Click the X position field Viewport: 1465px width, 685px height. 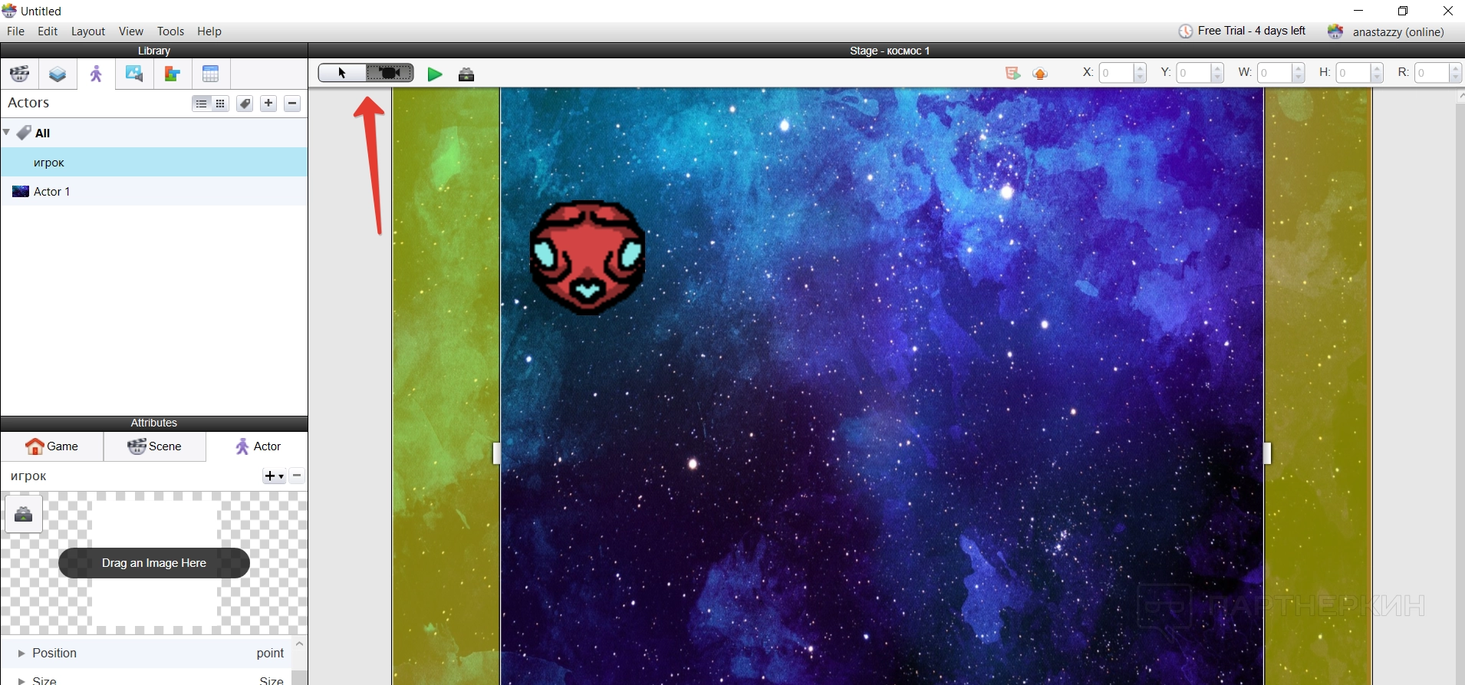coord(1116,73)
